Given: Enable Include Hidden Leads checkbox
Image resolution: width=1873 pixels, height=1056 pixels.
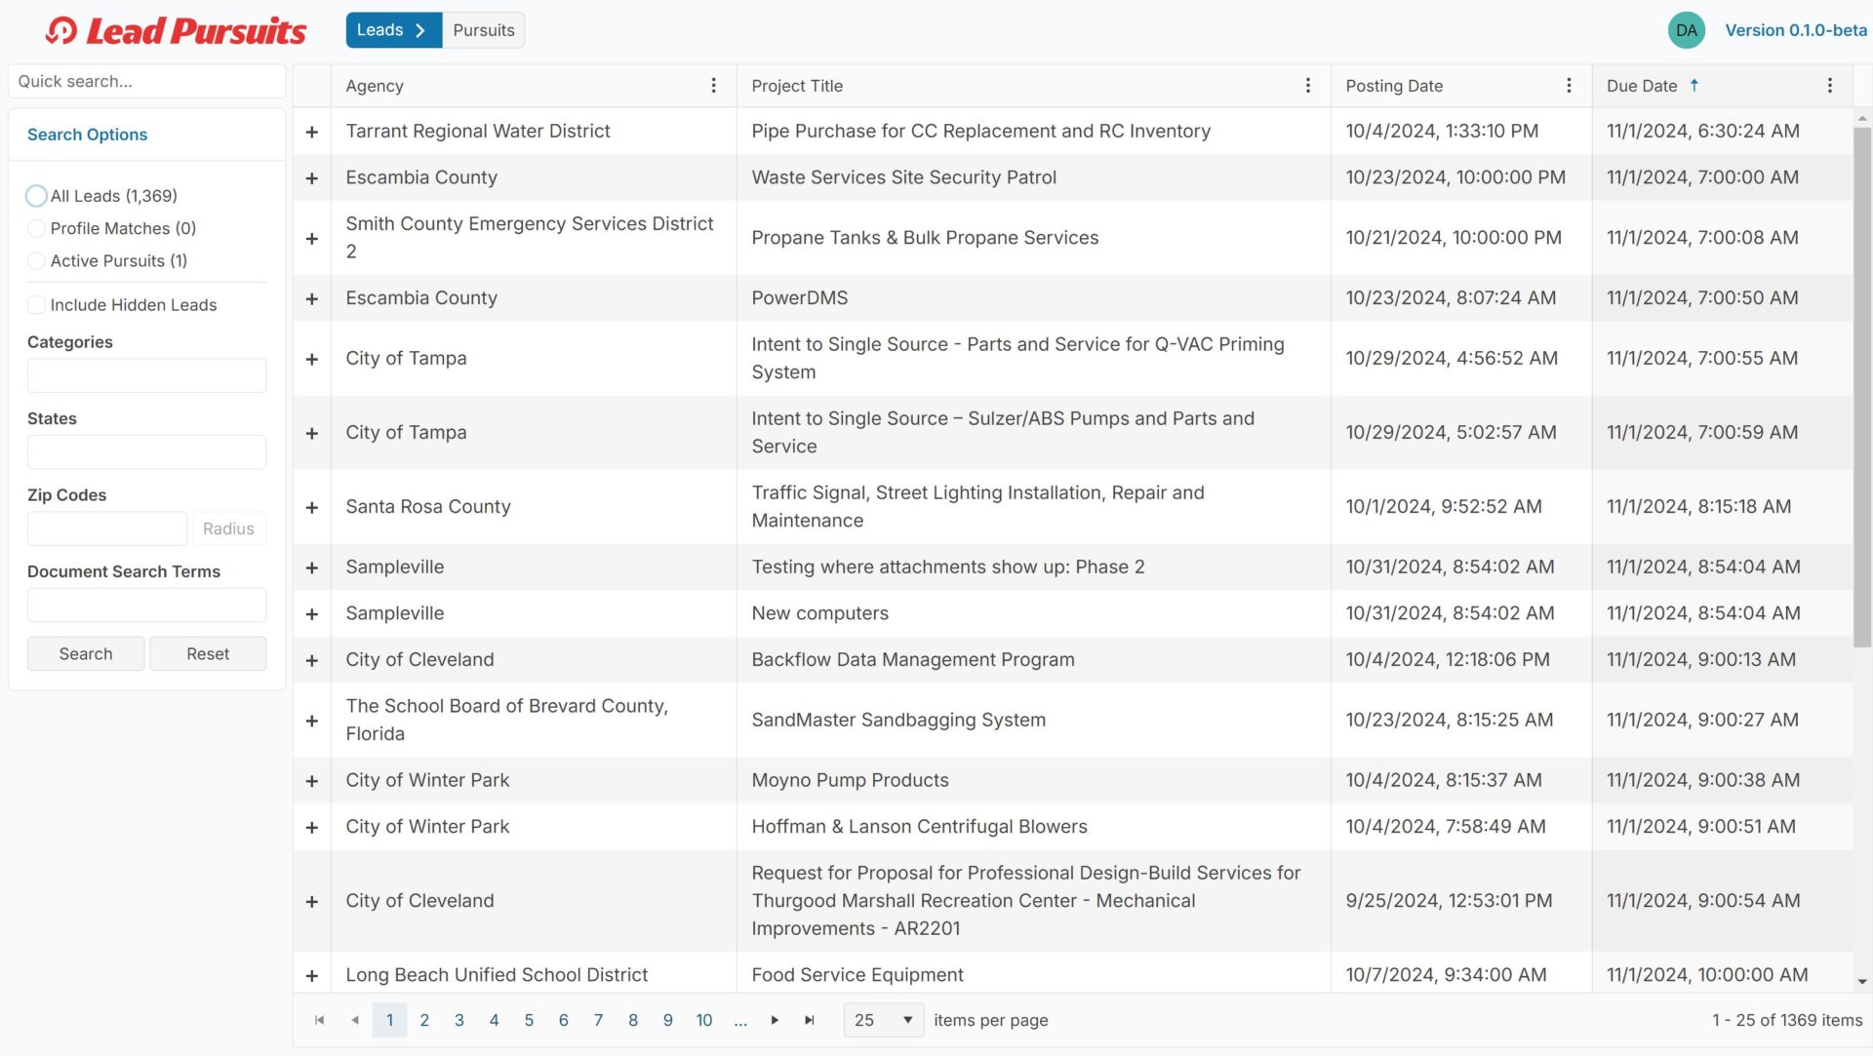Looking at the screenshot, I should [x=36, y=305].
